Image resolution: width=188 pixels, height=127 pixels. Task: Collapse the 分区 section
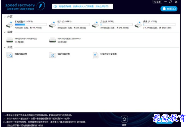(x=5, y=17)
